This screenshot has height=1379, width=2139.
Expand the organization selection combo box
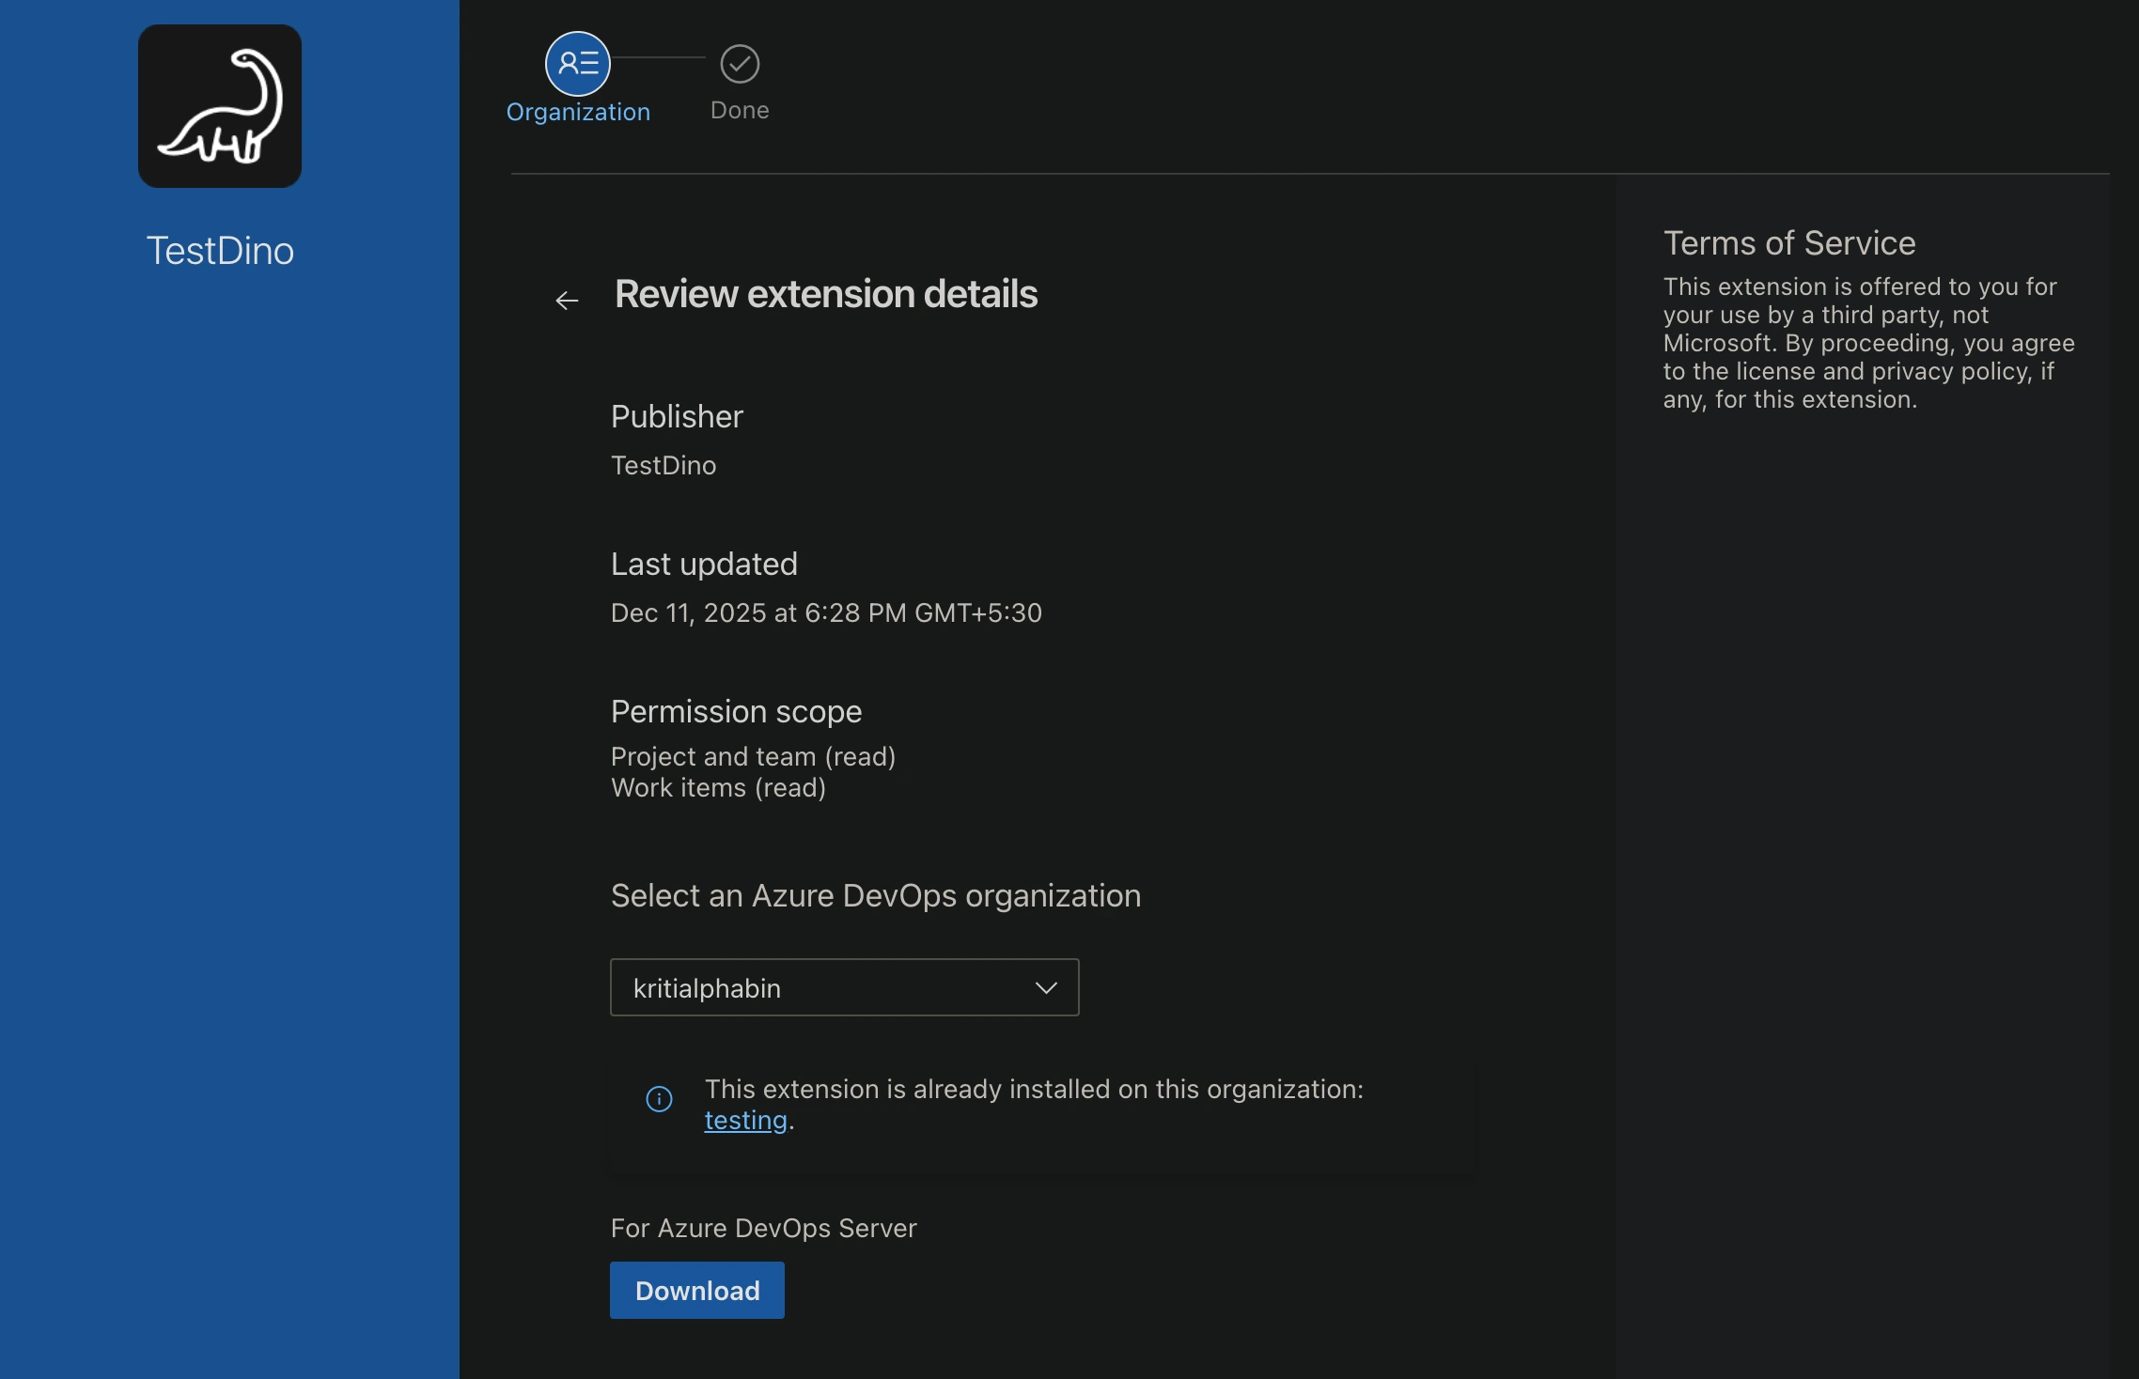[843, 987]
